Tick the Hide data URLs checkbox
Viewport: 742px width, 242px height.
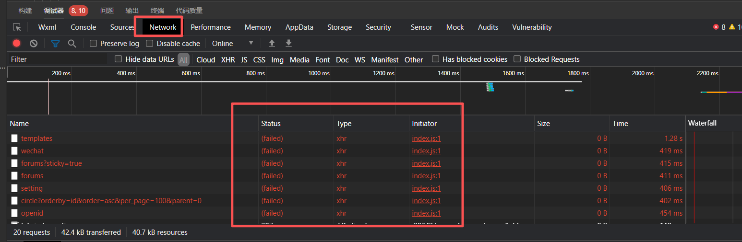(x=119, y=59)
